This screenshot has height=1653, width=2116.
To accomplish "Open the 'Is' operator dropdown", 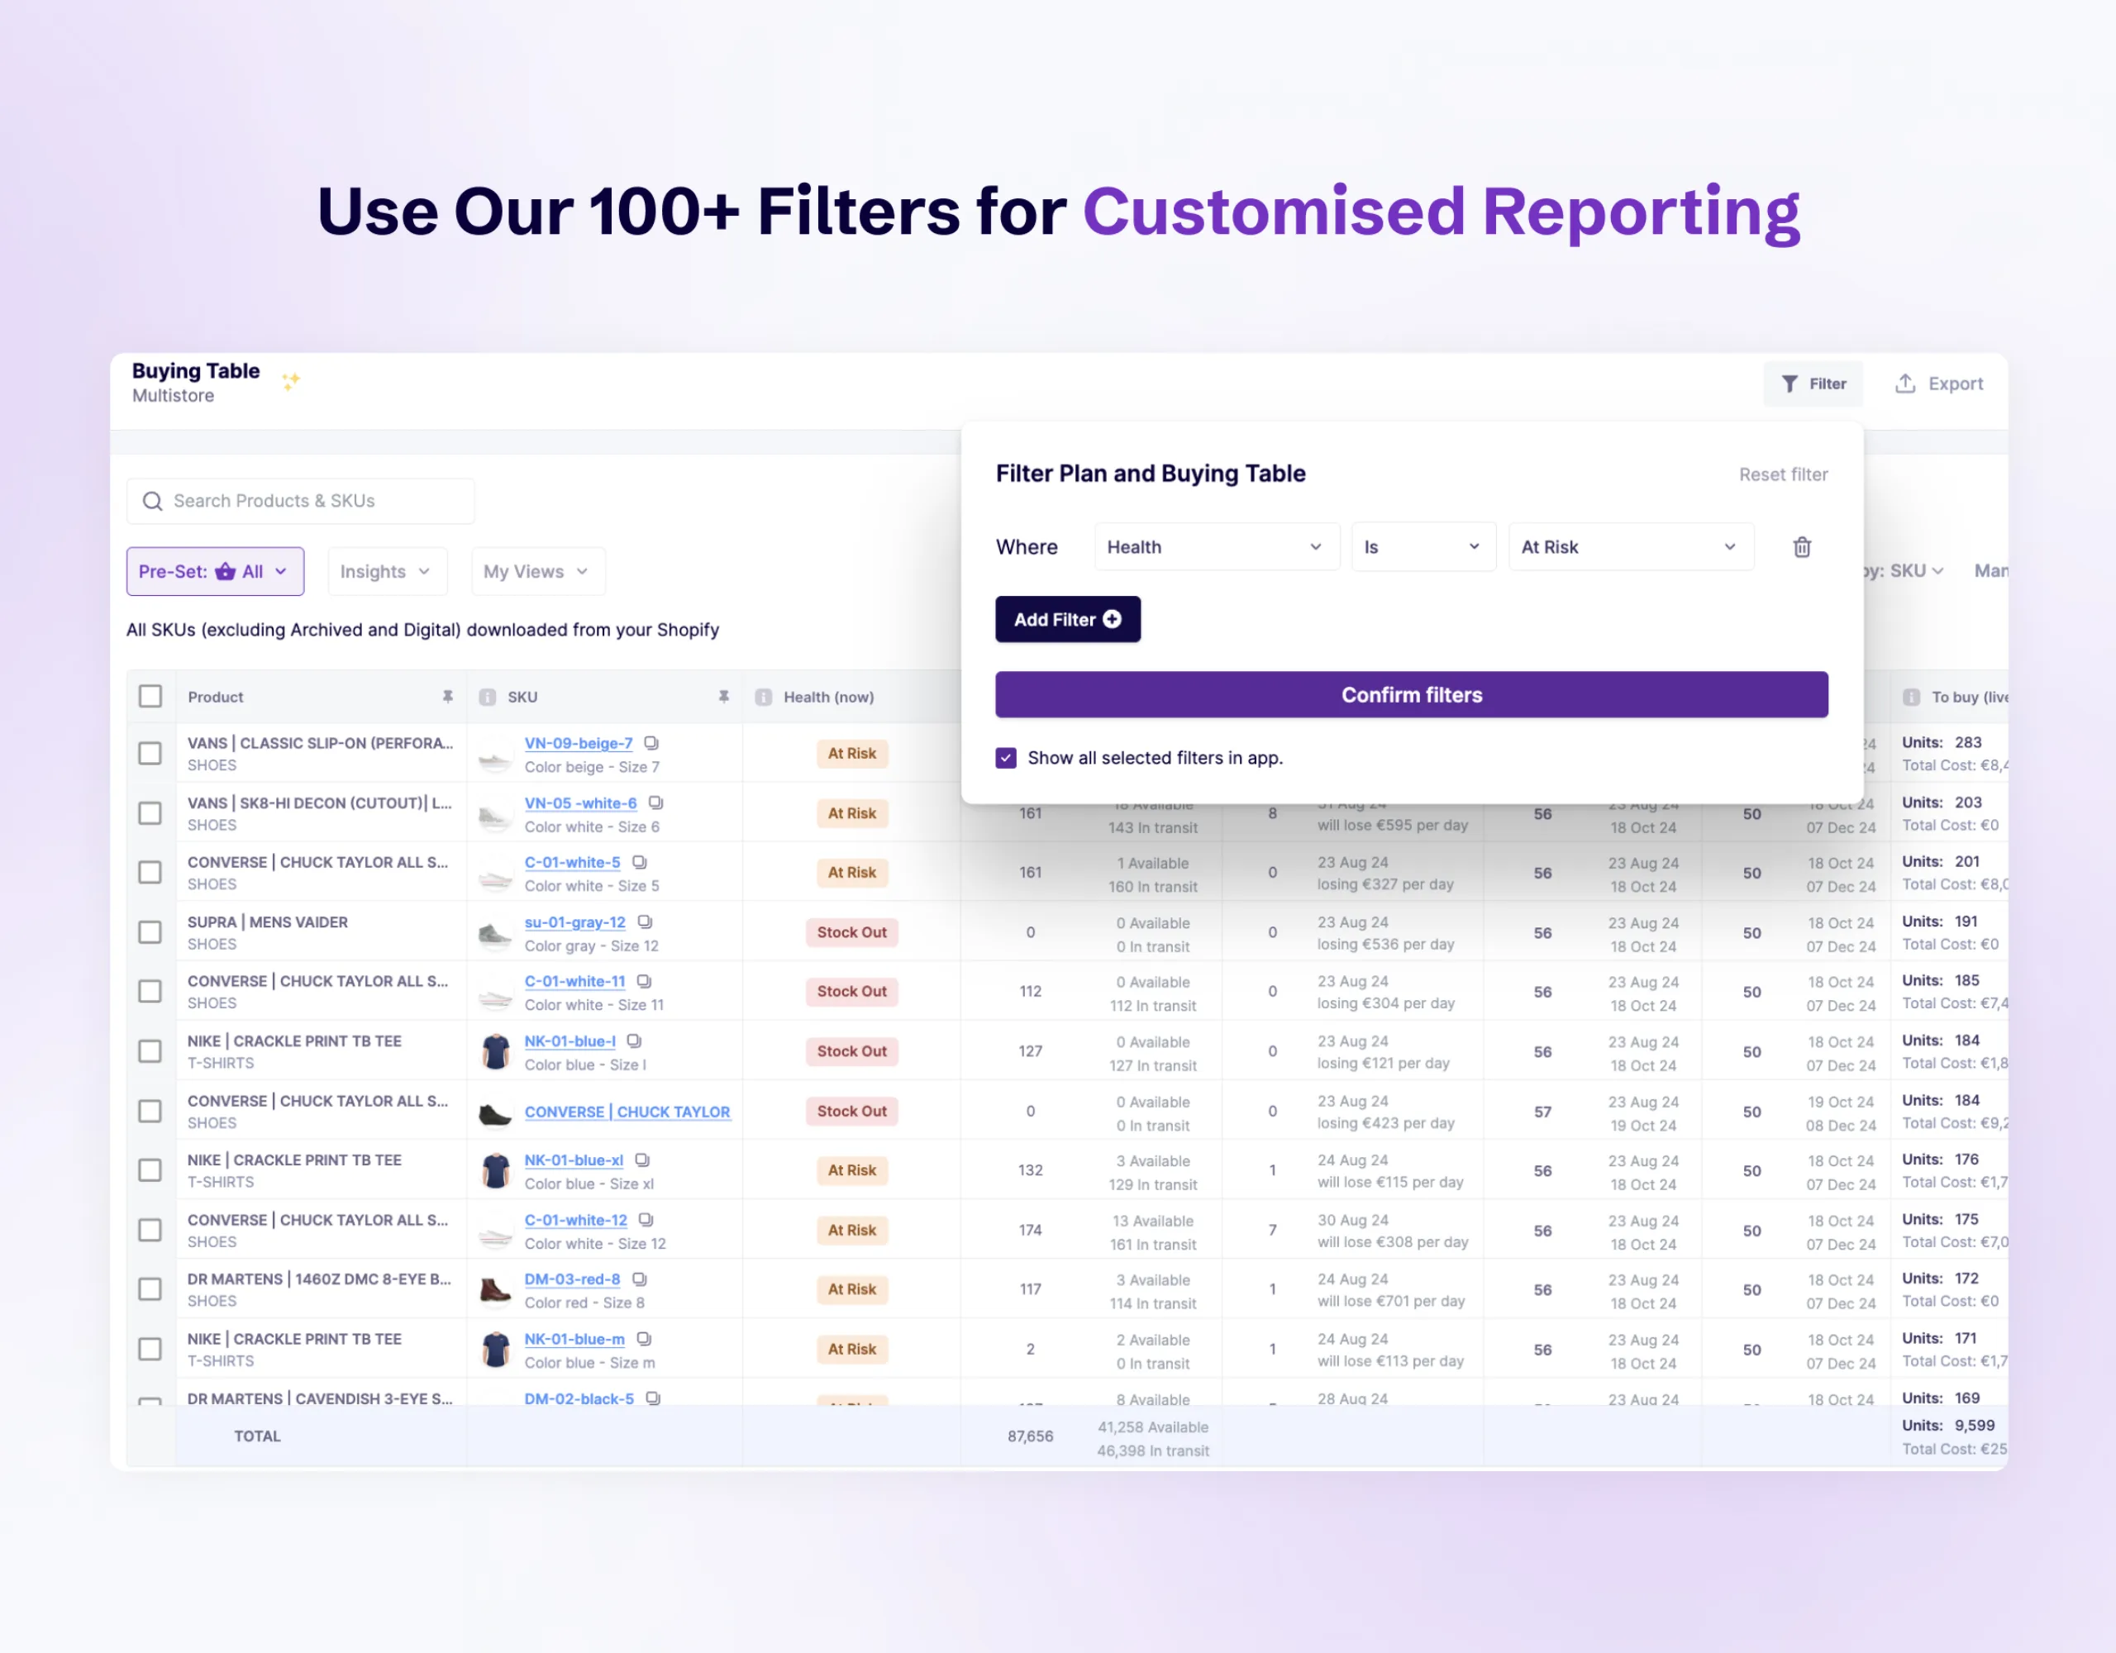I will [x=1423, y=547].
